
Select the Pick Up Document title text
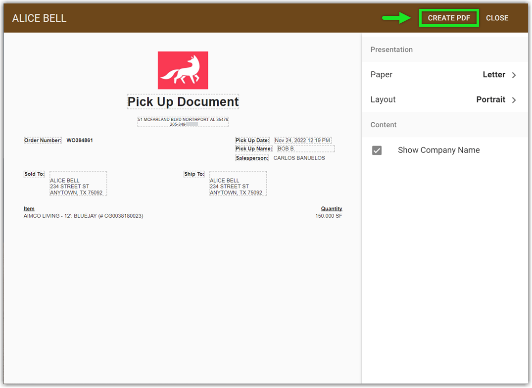coord(183,101)
